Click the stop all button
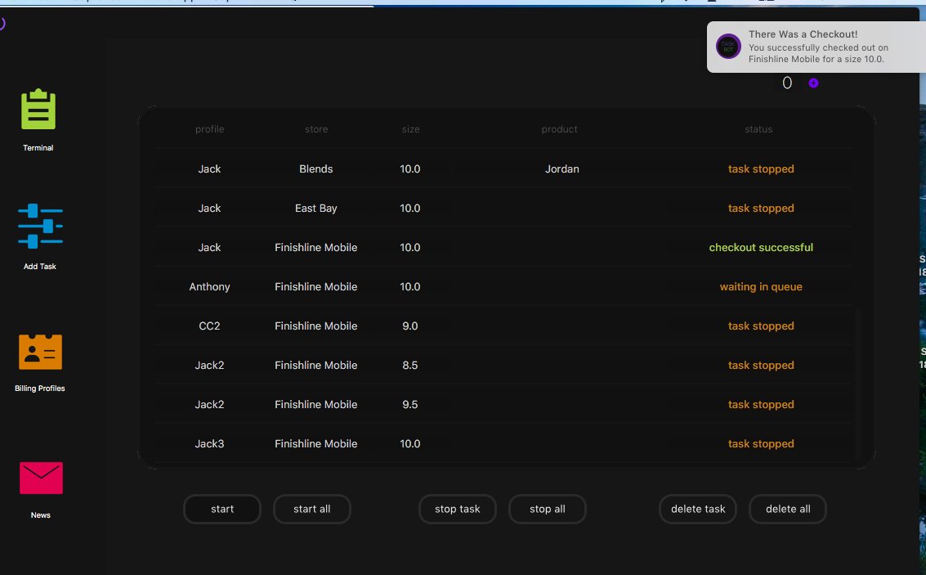 tap(547, 509)
